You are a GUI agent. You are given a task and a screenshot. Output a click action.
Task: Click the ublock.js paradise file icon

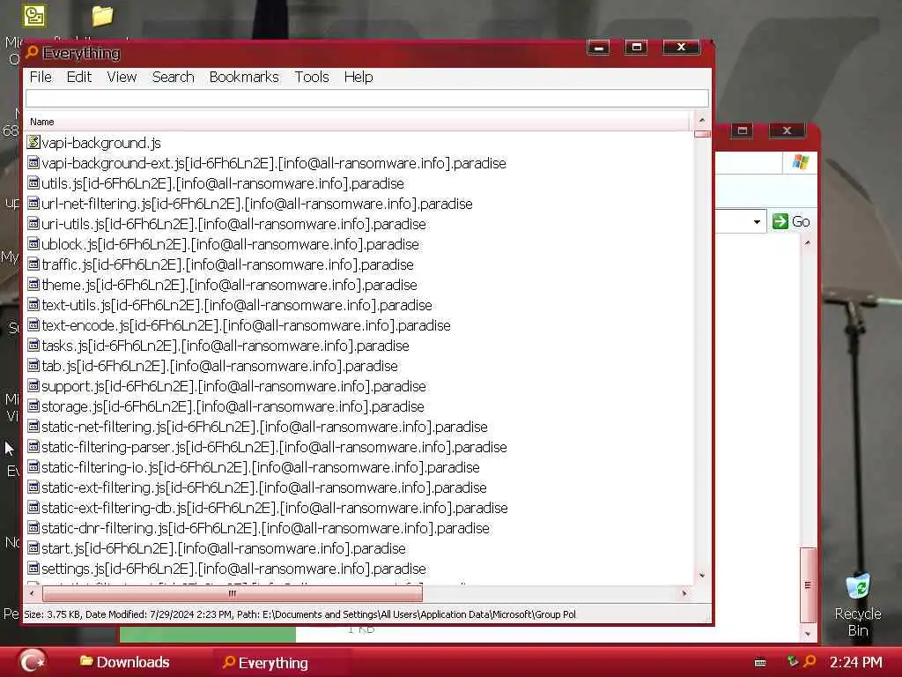click(33, 244)
